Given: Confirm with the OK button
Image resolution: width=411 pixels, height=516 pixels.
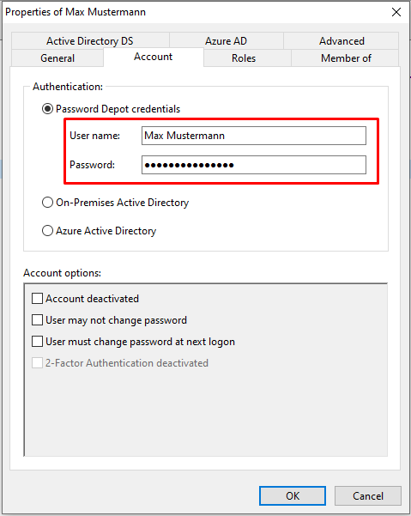Looking at the screenshot, I should tap(293, 495).
